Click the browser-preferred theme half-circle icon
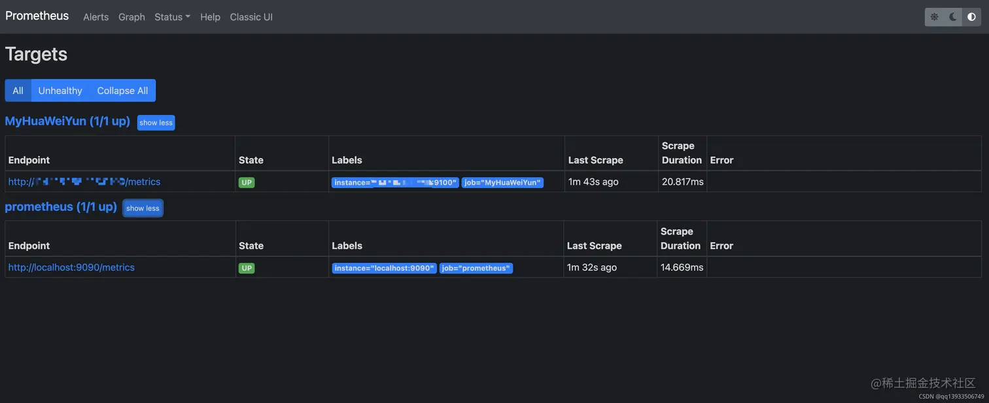The height and width of the screenshot is (403, 989). pyautogui.click(x=971, y=17)
